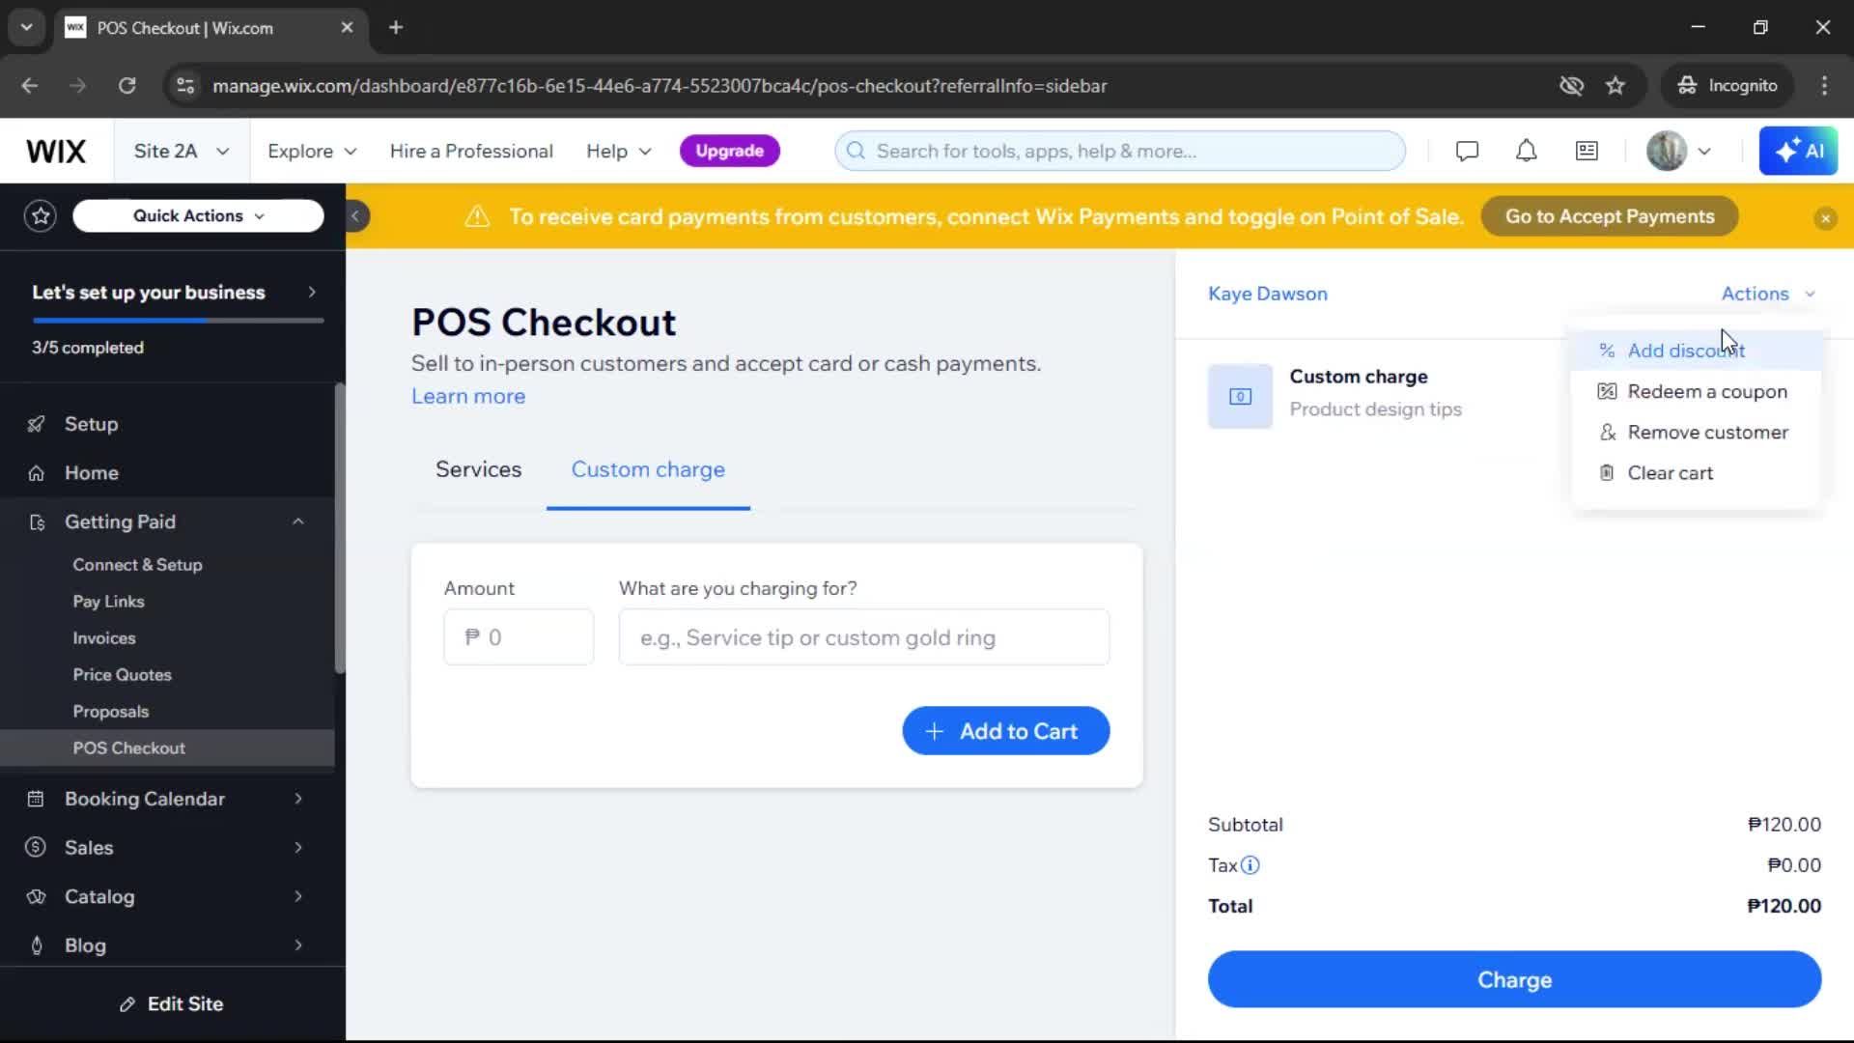This screenshot has width=1854, height=1043.
Task: Click the browser reload icon
Action: click(x=126, y=86)
